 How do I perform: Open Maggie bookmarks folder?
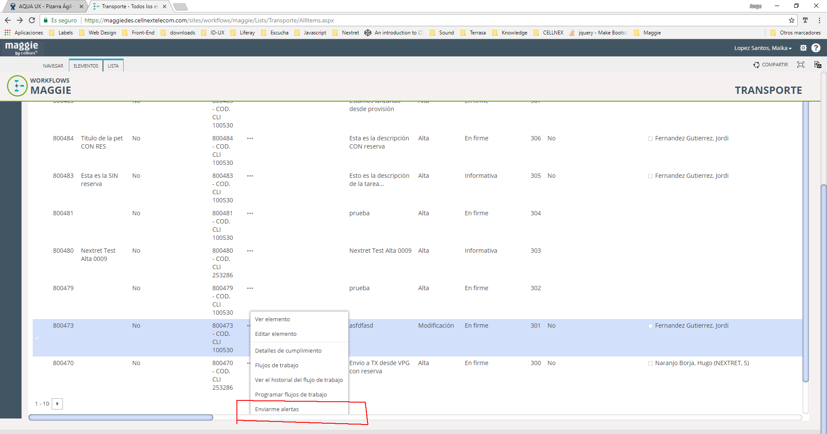pos(647,33)
